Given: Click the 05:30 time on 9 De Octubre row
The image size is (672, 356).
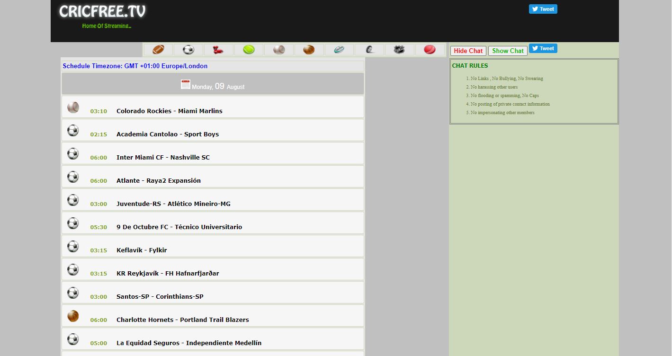Looking at the screenshot, I should tap(99, 227).
